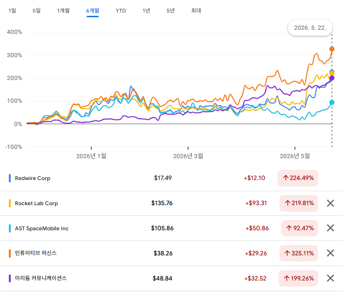
Task: Remove Rocket Lab Corp from comparison
Action: tap(330, 203)
